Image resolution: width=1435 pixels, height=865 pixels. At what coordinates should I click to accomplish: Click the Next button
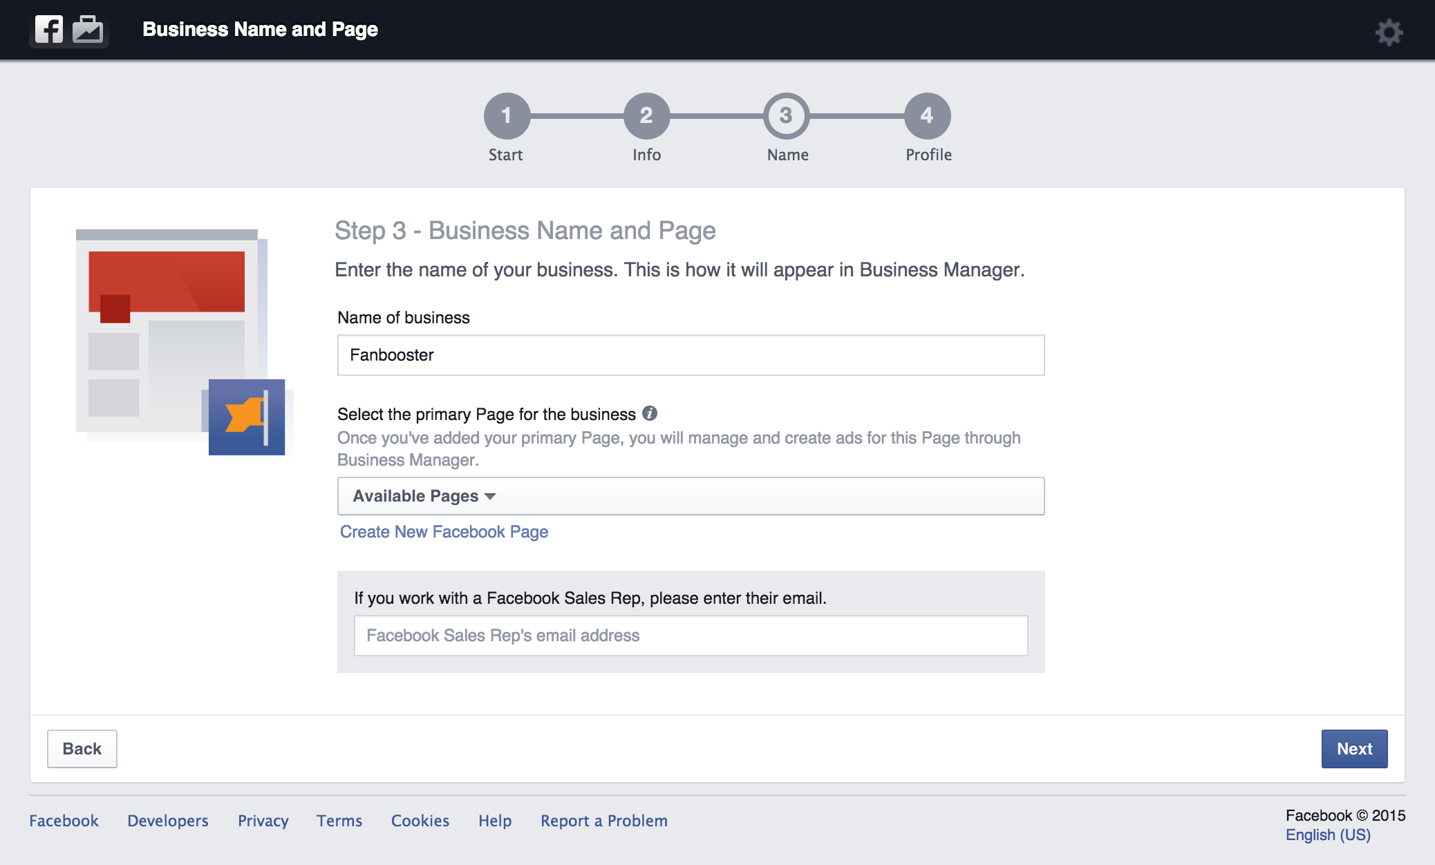[1354, 749]
